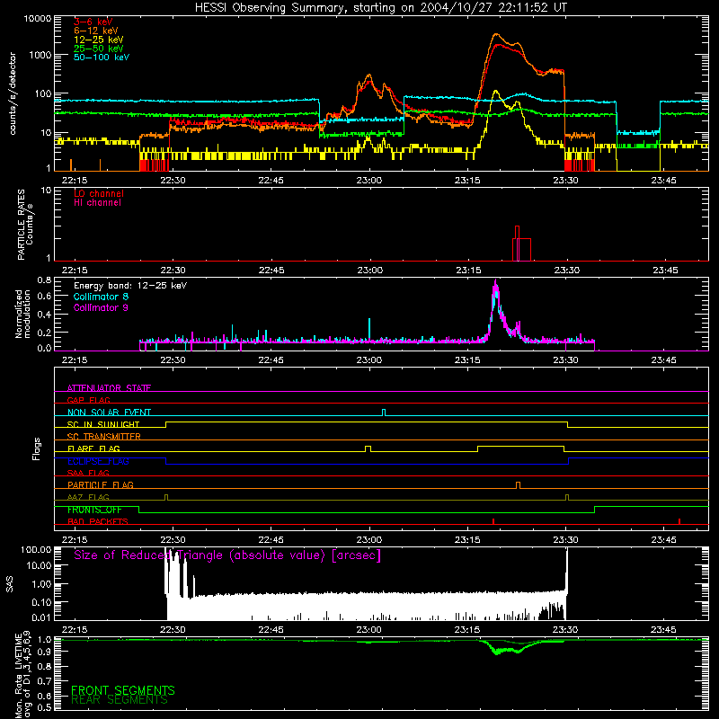Click the NON_SOLAR_EVENT flag label
The width and height of the screenshot is (719, 719).
109,413
